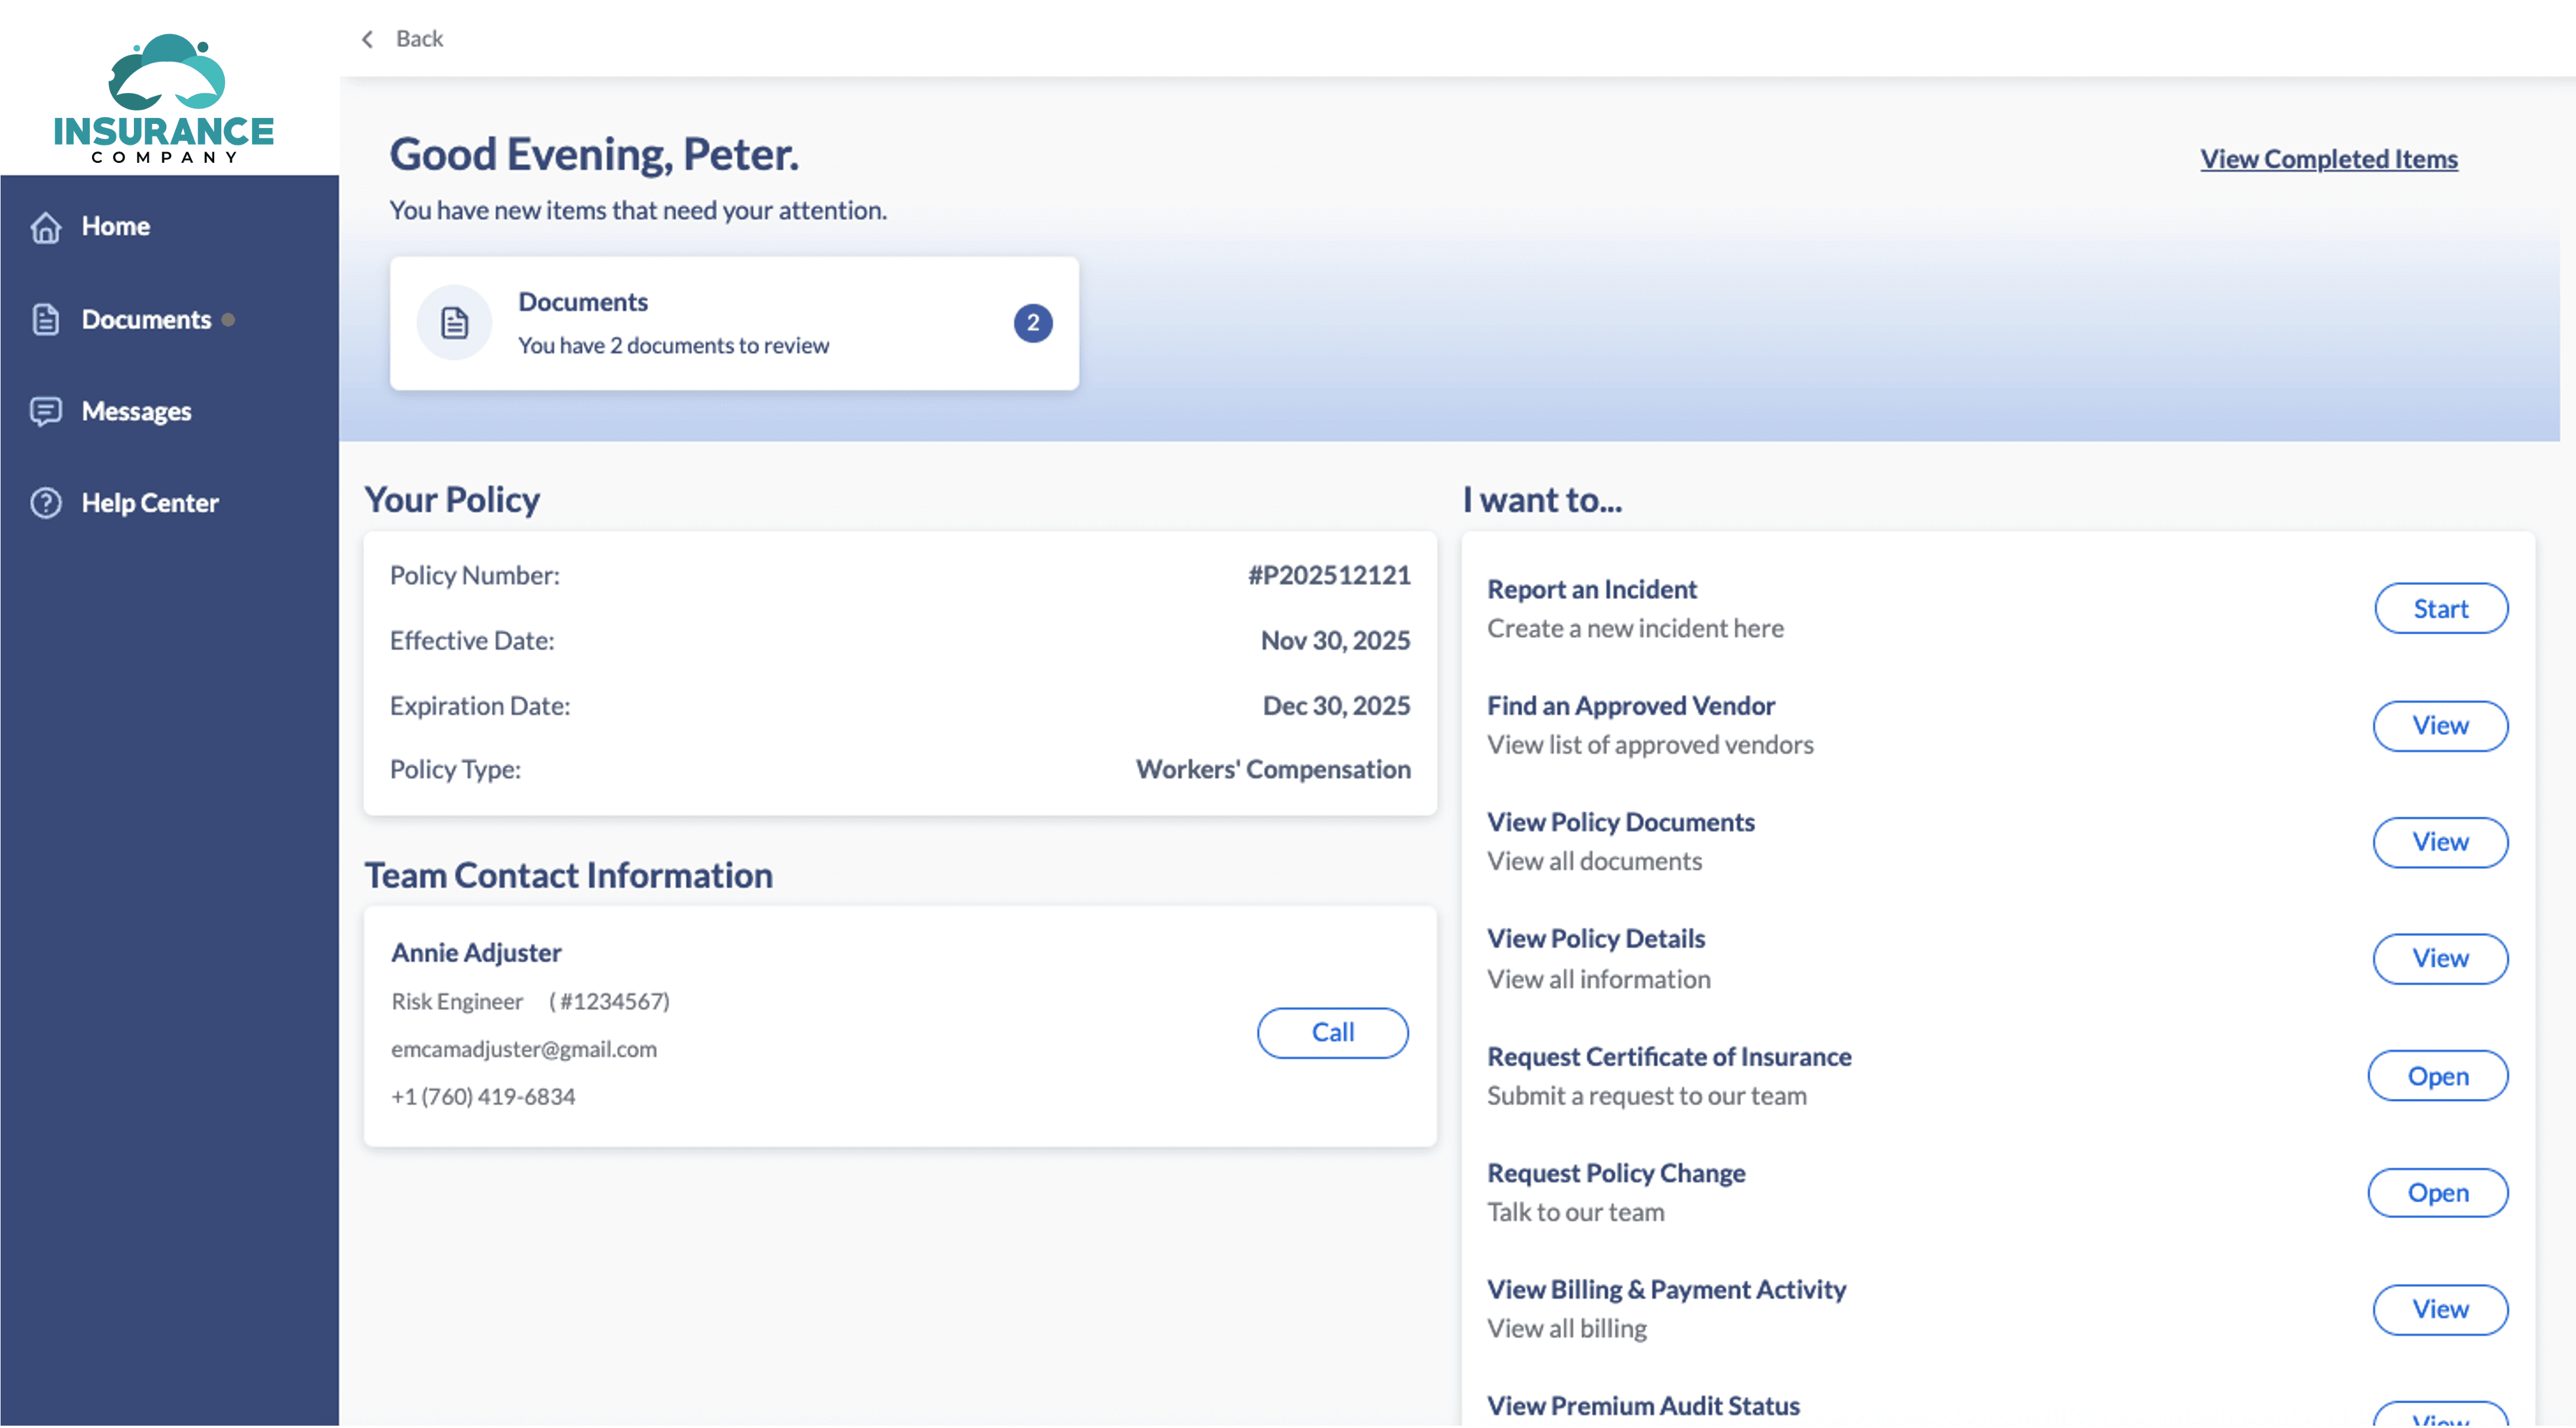Call Annie Adjuster

1332,1032
